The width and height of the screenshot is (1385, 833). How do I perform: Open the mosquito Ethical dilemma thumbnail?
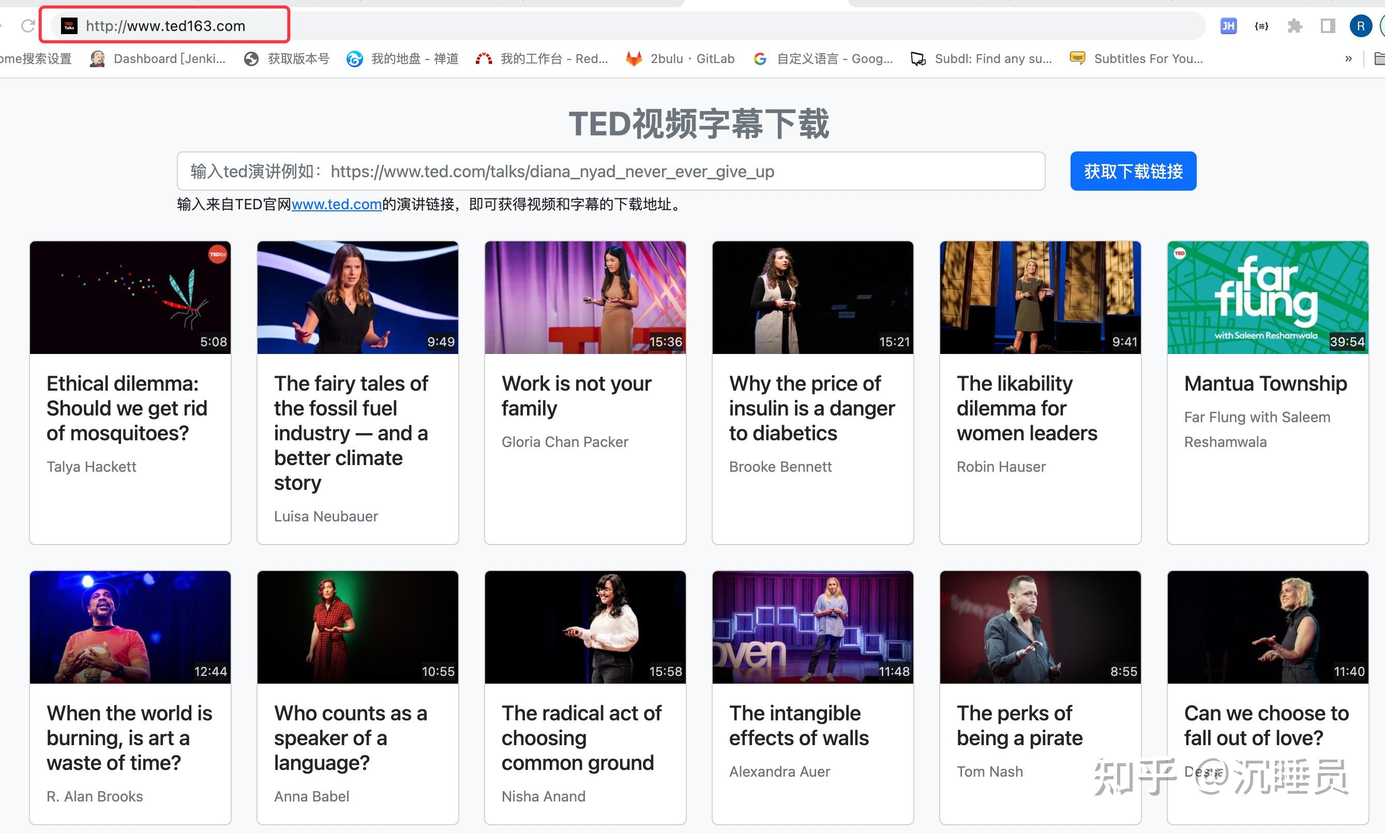click(x=130, y=298)
